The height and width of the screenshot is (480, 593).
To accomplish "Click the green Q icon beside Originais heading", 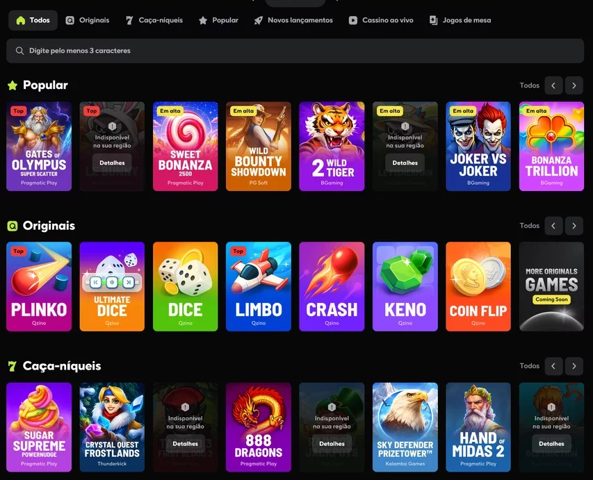I will [x=13, y=226].
